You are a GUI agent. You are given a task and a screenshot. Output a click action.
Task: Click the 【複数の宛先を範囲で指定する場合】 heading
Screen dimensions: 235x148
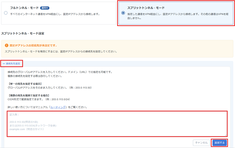coord(29,95)
